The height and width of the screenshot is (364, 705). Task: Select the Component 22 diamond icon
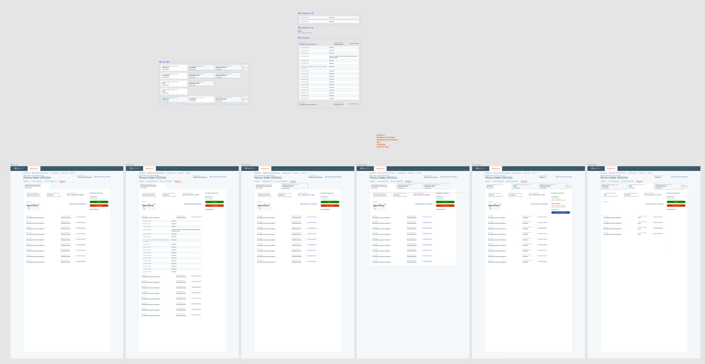click(299, 28)
